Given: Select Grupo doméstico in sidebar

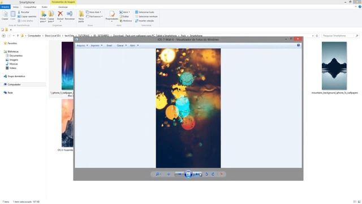Looking at the screenshot, I should 14,76.
